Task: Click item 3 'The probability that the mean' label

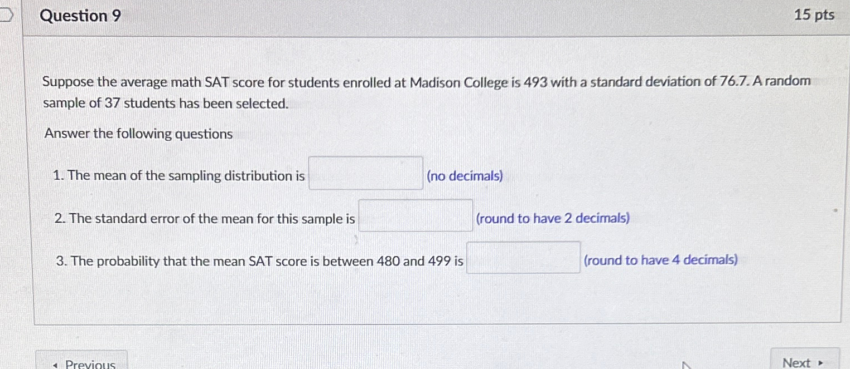Action: 259,261
